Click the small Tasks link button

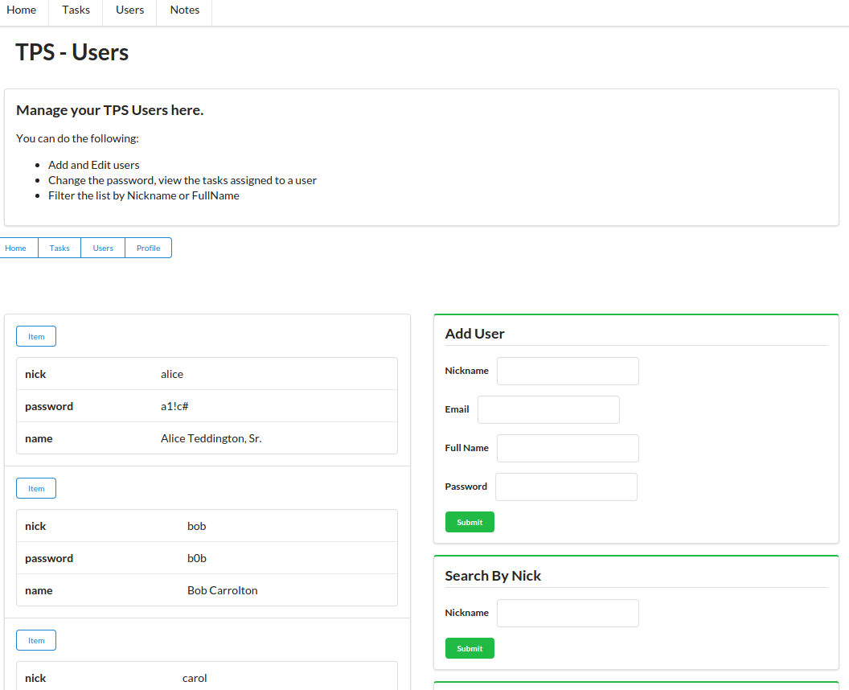point(59,248)
